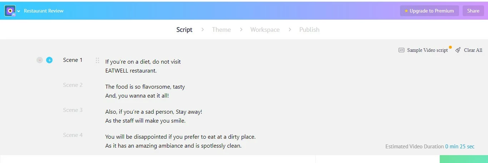The height and width of the screenshot is (163, 488).
Task: Switch to the Theme step
Action: [221, 30]
